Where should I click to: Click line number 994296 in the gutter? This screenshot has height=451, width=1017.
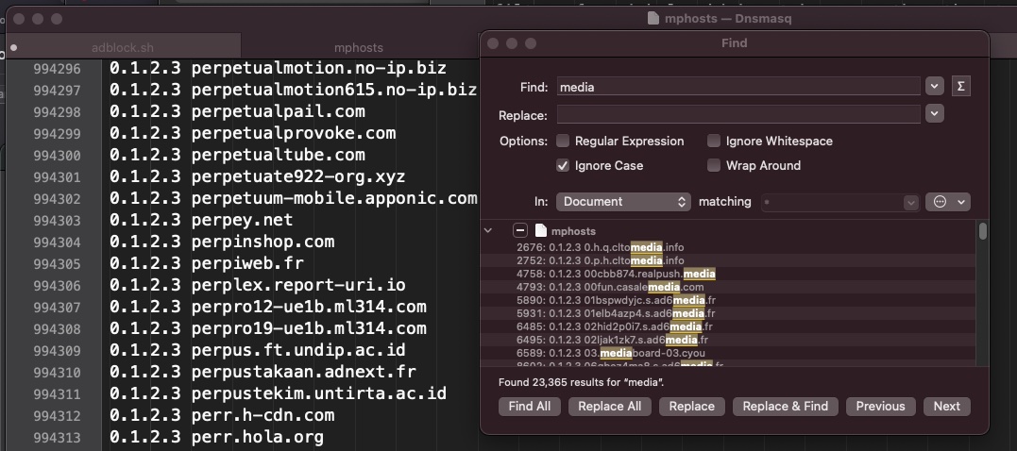[x=57, y=69]
